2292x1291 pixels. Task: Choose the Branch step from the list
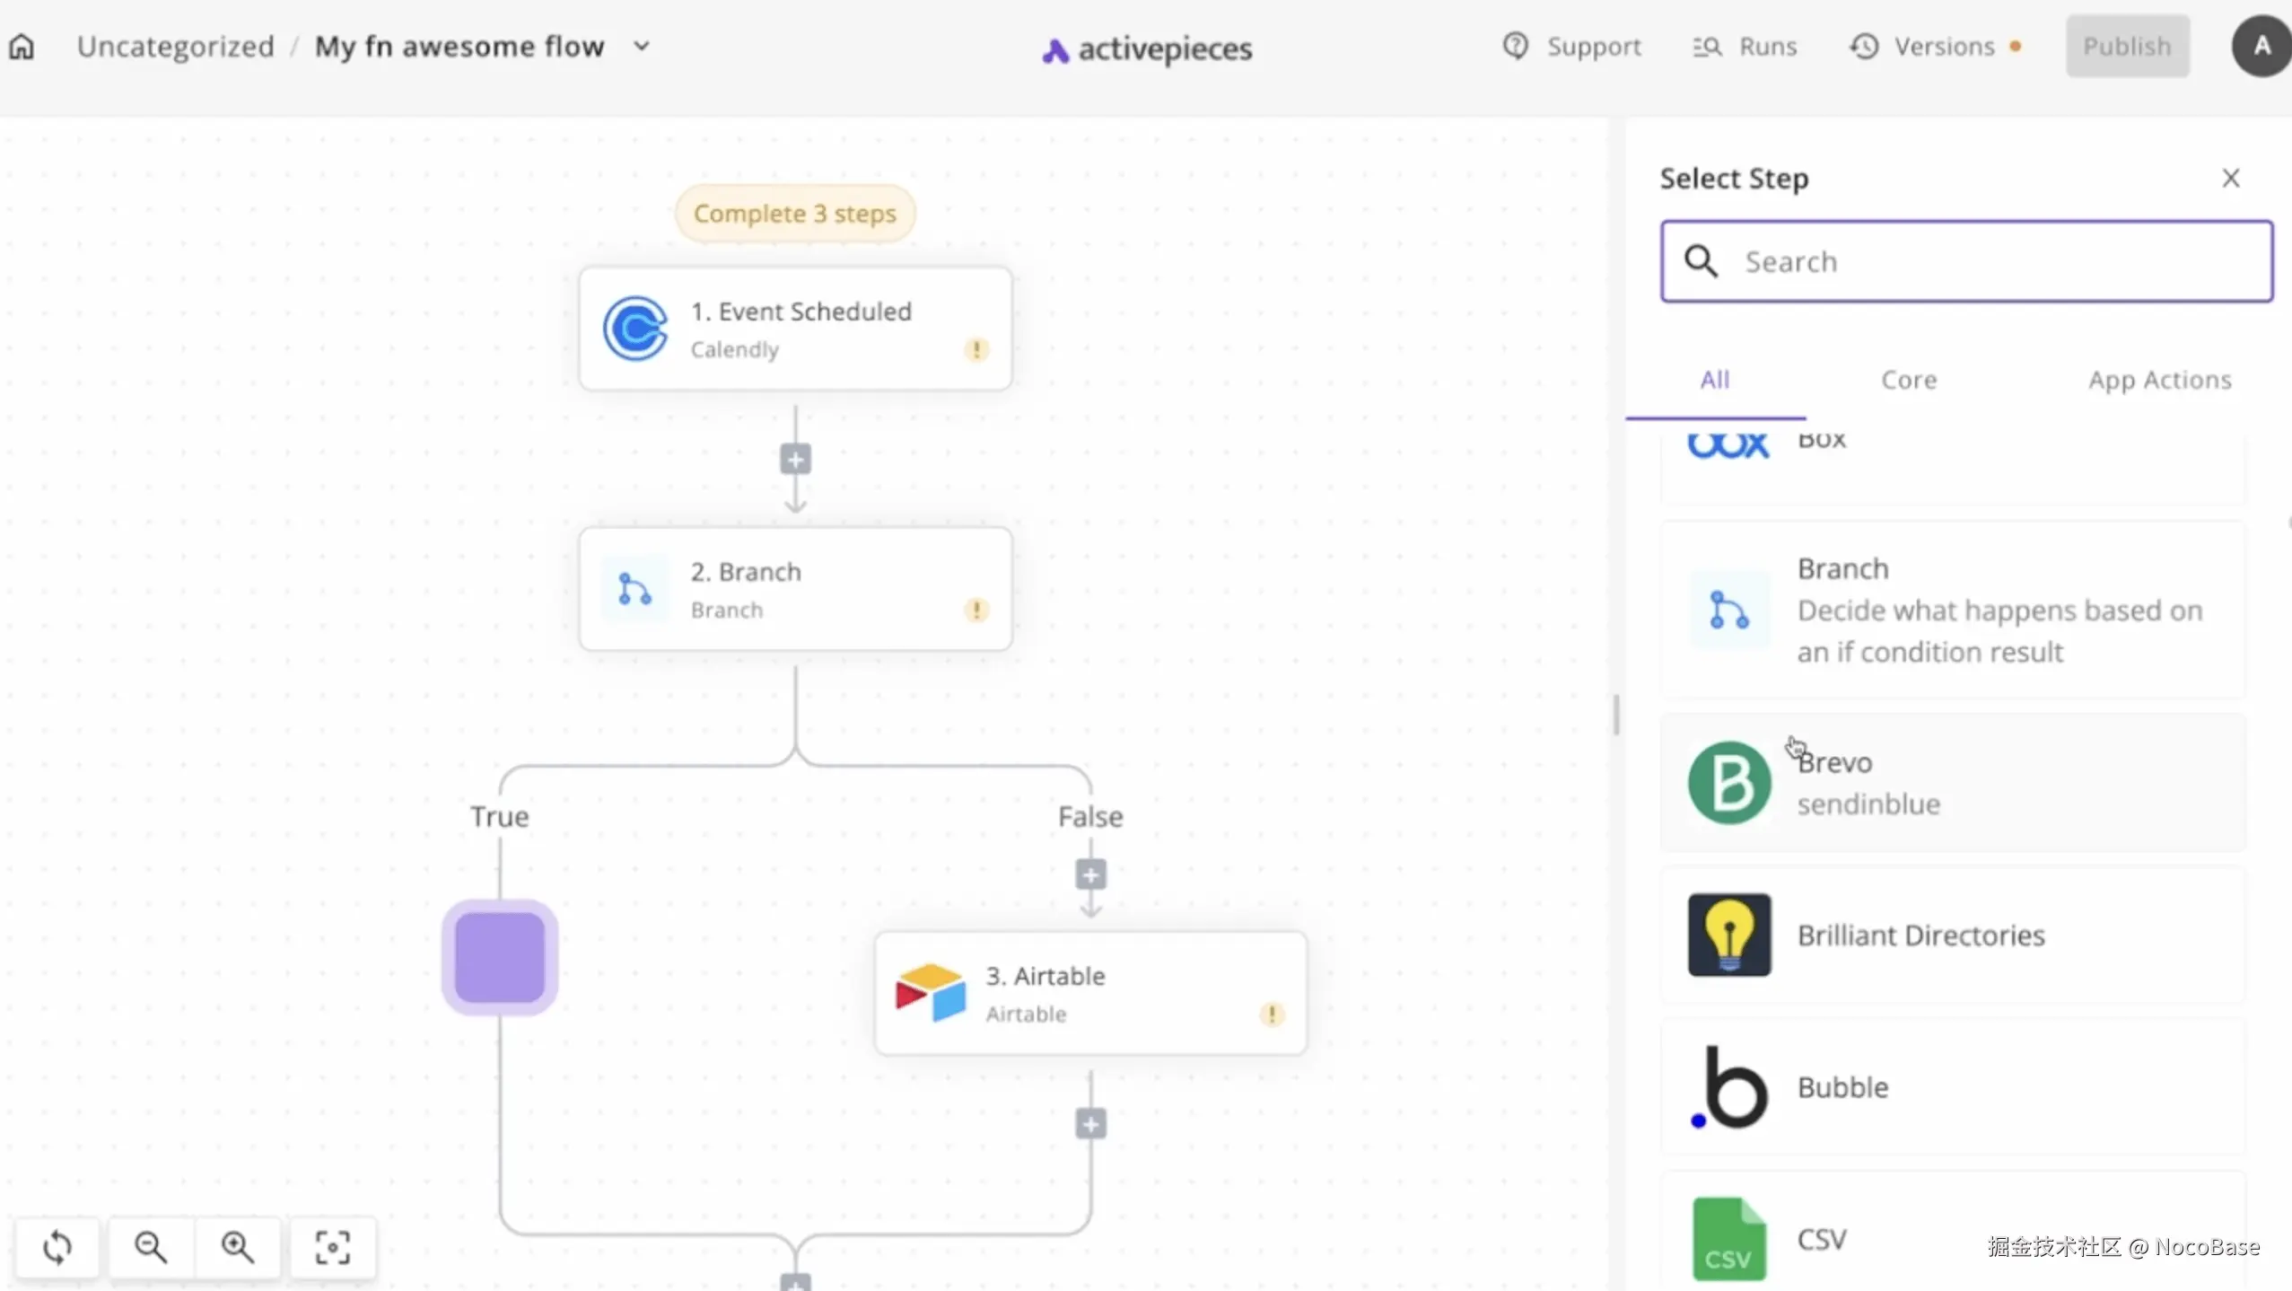(x=1953, y=610)
